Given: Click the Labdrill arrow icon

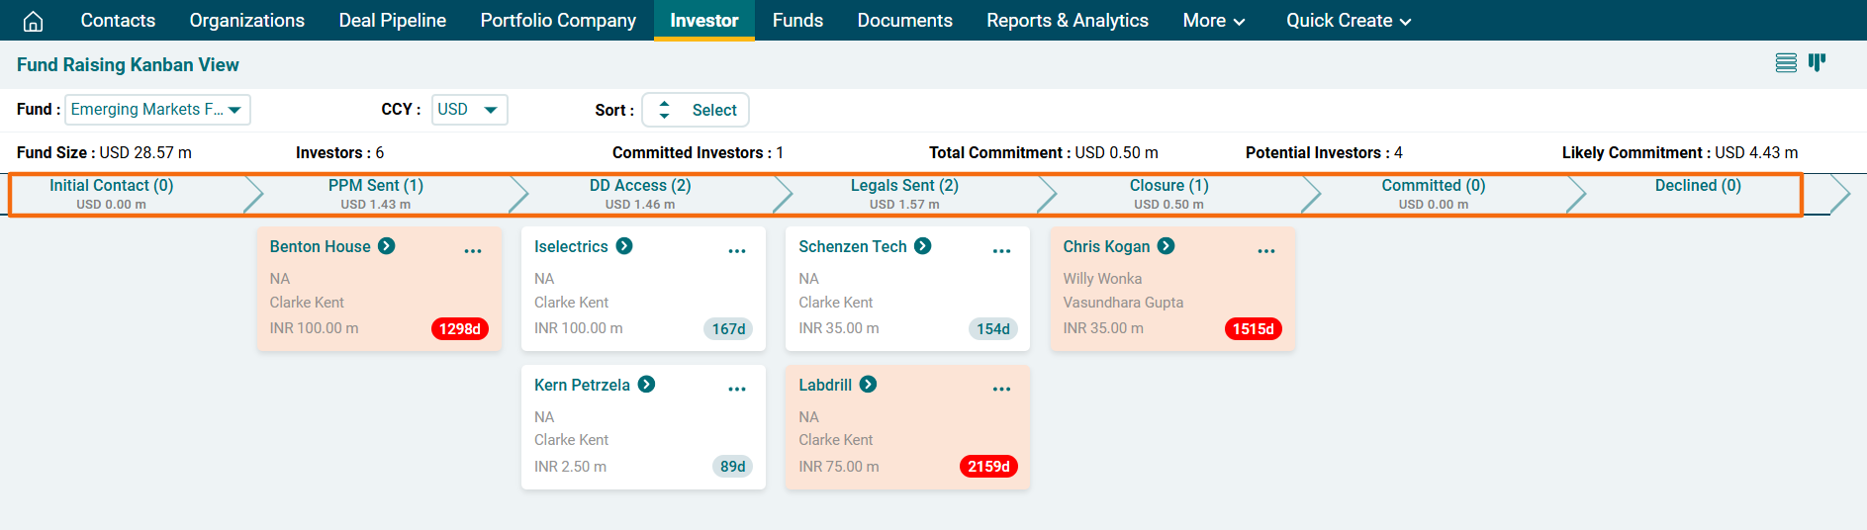Looking at the screenshot, I should (x=868, y=385).
